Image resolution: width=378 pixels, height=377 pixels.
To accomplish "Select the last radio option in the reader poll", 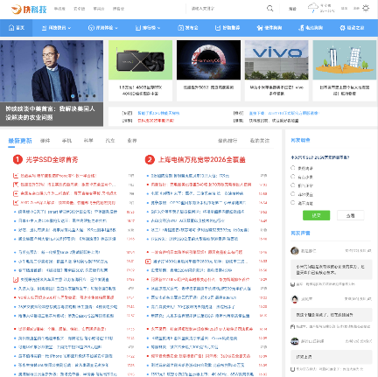I will (x=293, y=203).
